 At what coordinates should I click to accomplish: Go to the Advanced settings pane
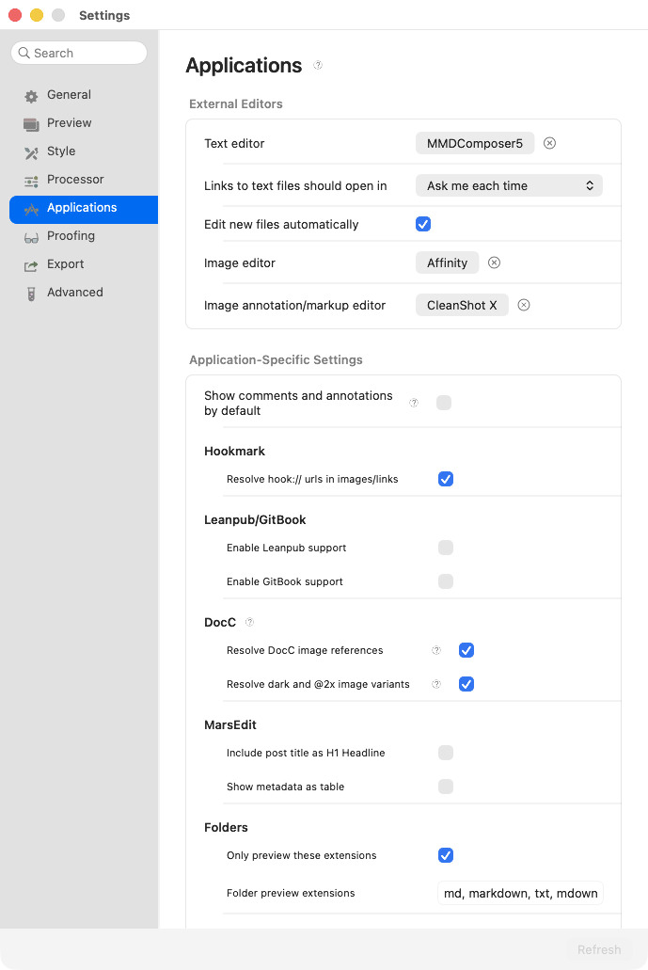(x=84, y=293)
